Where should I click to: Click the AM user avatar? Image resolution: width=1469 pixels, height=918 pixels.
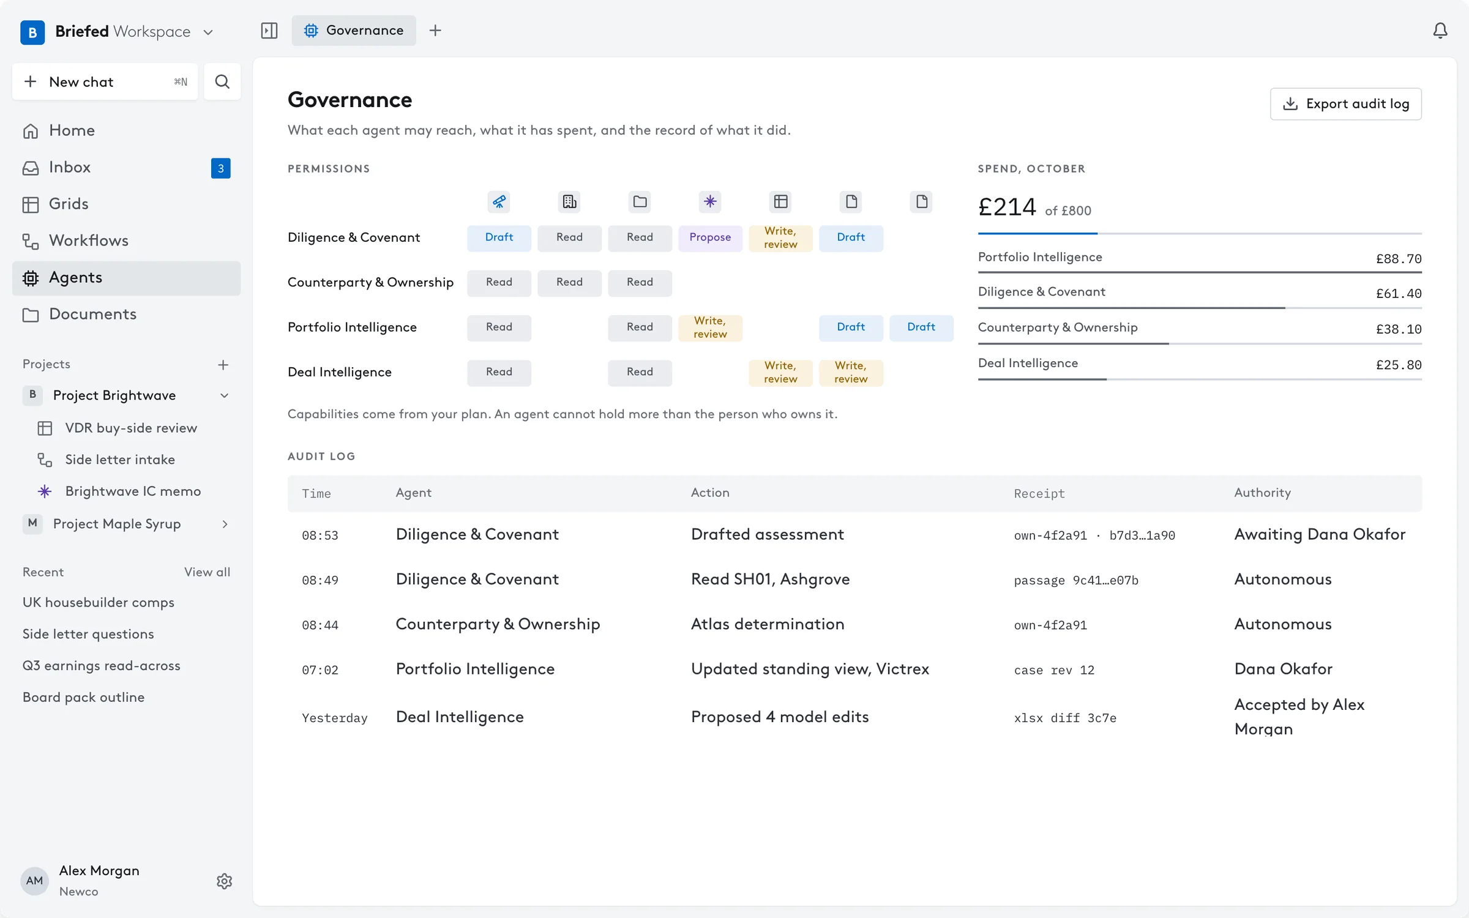click(x=35, y=881)
